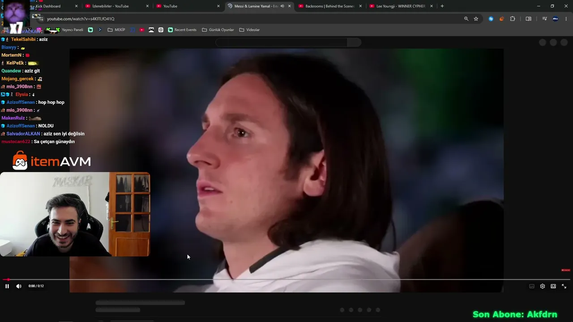Toggle the browser side panel
The width and height of the screenshot is (573, 322).
[529, 19]
